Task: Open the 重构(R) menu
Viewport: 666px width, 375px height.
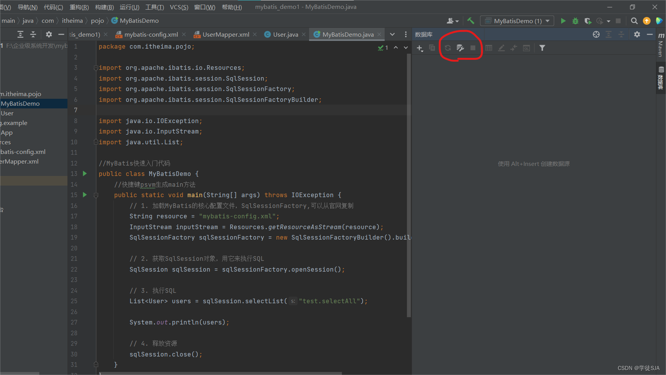Action: (79, 7)
